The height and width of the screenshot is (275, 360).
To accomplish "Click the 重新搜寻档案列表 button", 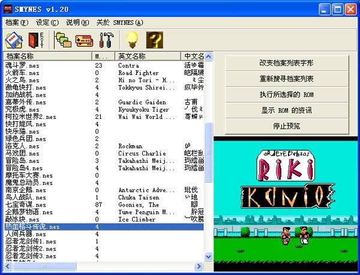I will tap(287, 79).
